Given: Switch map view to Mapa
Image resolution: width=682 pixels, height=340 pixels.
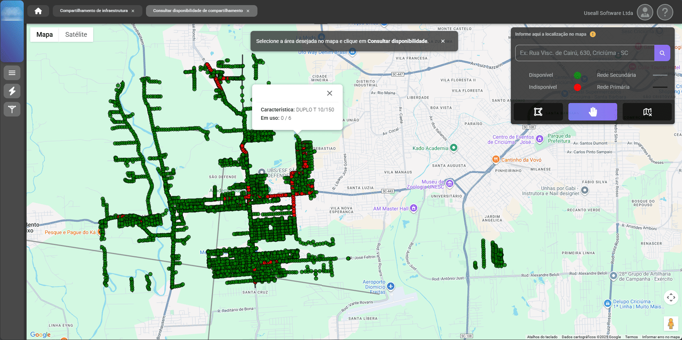Looking at the screenshot, I should [44, 35].
